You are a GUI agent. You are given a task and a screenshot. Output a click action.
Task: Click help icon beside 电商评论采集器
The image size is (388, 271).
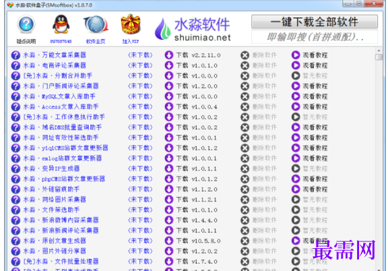point(15,65)
